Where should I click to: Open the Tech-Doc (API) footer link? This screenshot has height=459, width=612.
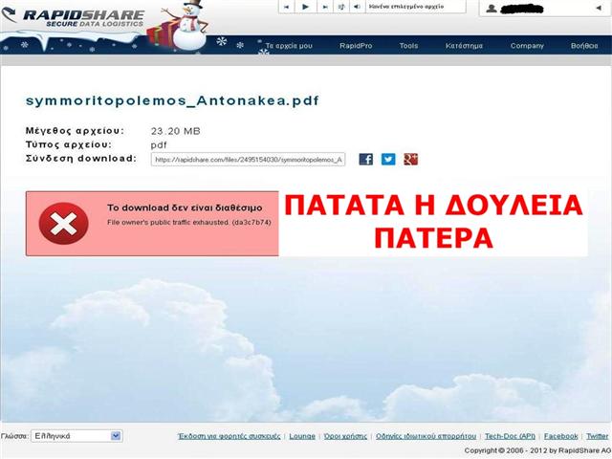(511, 436)
